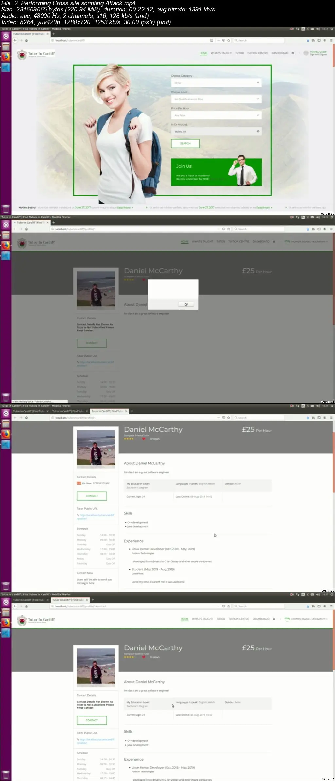The width and height of the screenshot is (335, 781).
Task: Open the Choose Category dropdown on the homepage
Action: click(216, 83)
